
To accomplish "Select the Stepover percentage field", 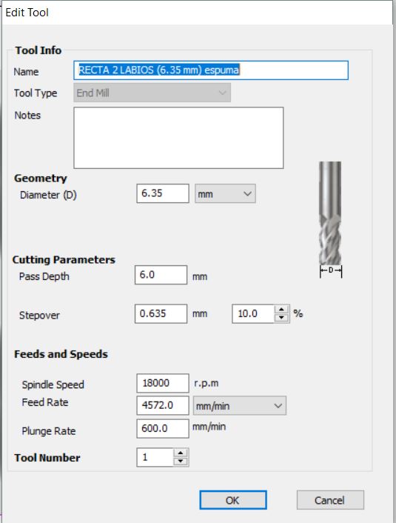I will coord(254,313).
